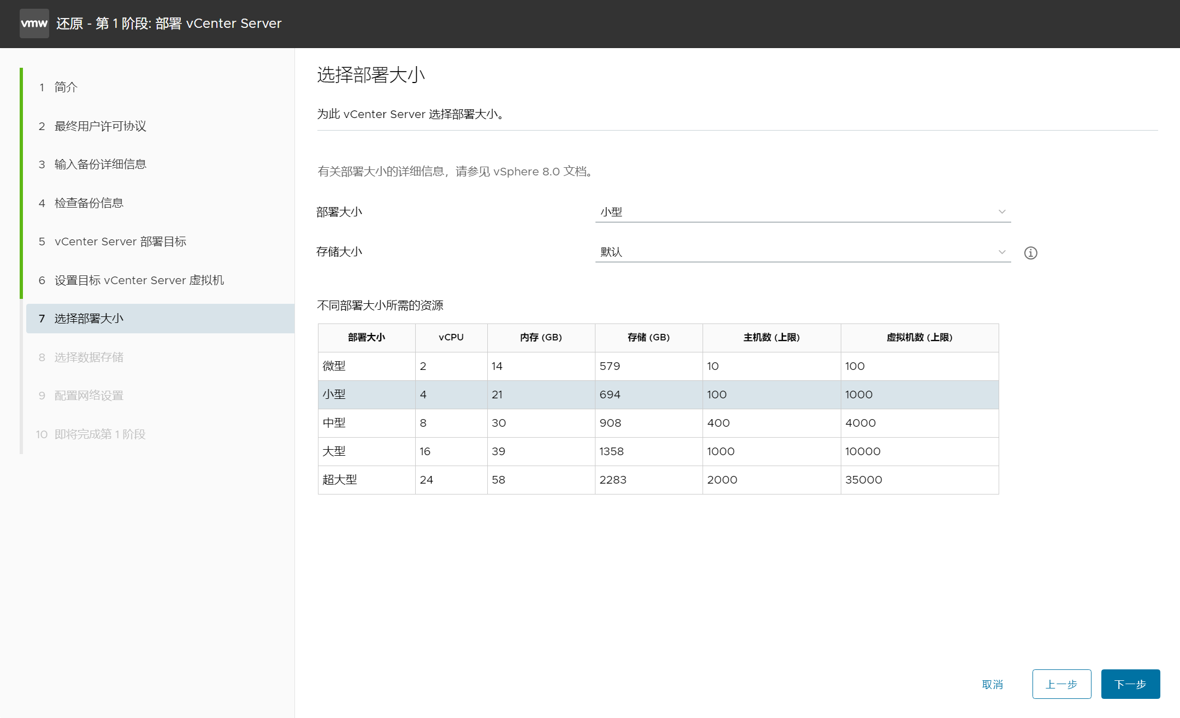Select the 微型 row in table
This screenshot has height=718, width=1180.
pyautogui.click(x=658, y=366)
